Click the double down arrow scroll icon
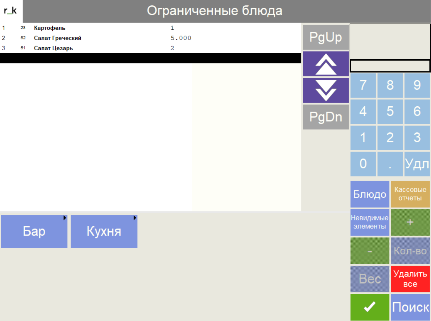431x321 pixels. [326, 90]
